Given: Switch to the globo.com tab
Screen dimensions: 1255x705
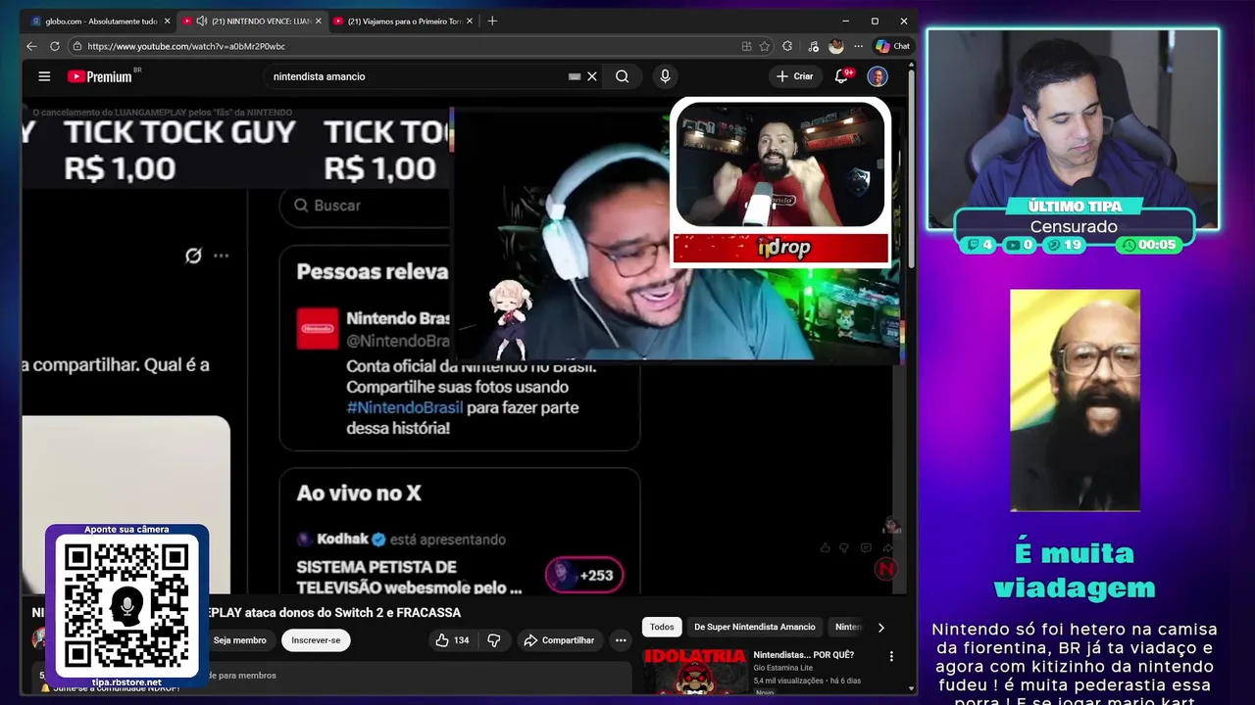Looking at the screenshot, I should 99,21.
